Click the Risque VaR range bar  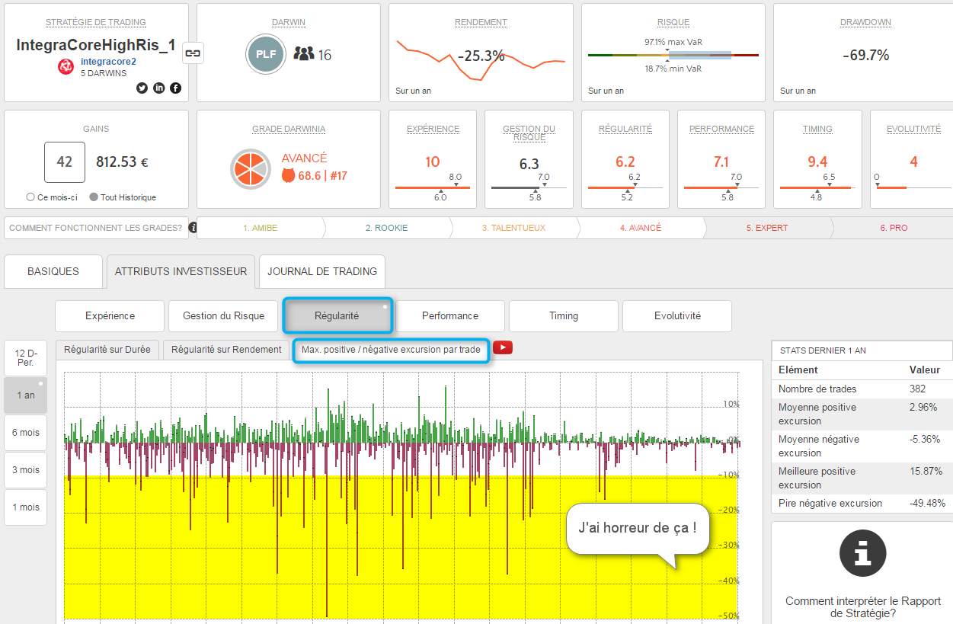pyautogui.click(x=673, y=55)
